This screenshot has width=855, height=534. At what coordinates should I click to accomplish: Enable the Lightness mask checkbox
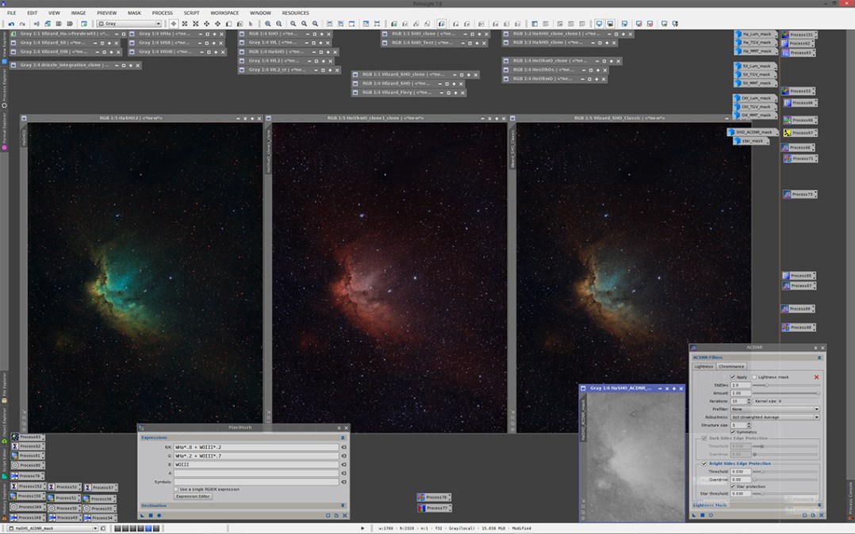coord(753,377)
